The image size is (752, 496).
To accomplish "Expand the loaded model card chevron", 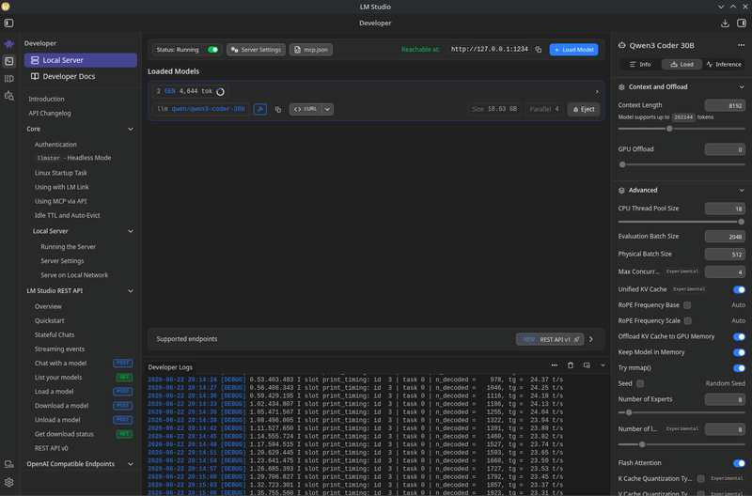I will click(597, 91).
